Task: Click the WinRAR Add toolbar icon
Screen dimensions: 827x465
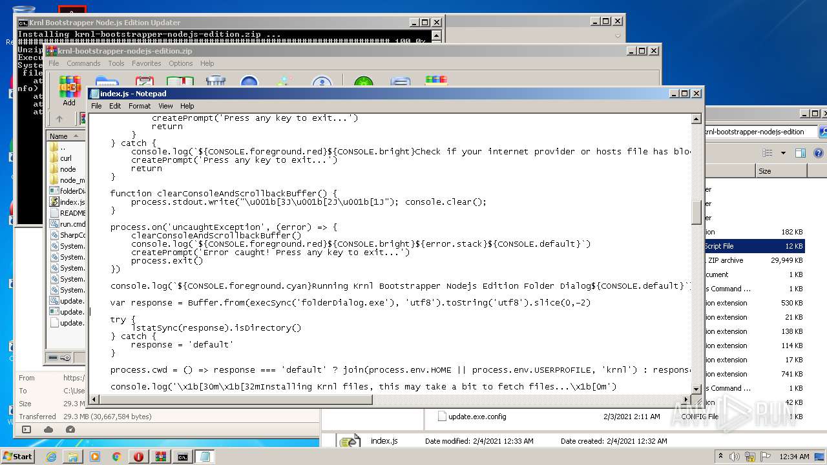Action: click(69, 90)
